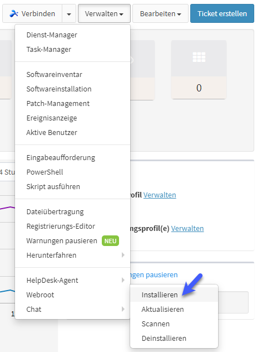Expand the Herunterfahren submenu arrow
The image size is (257, 352).
(123, 255)
